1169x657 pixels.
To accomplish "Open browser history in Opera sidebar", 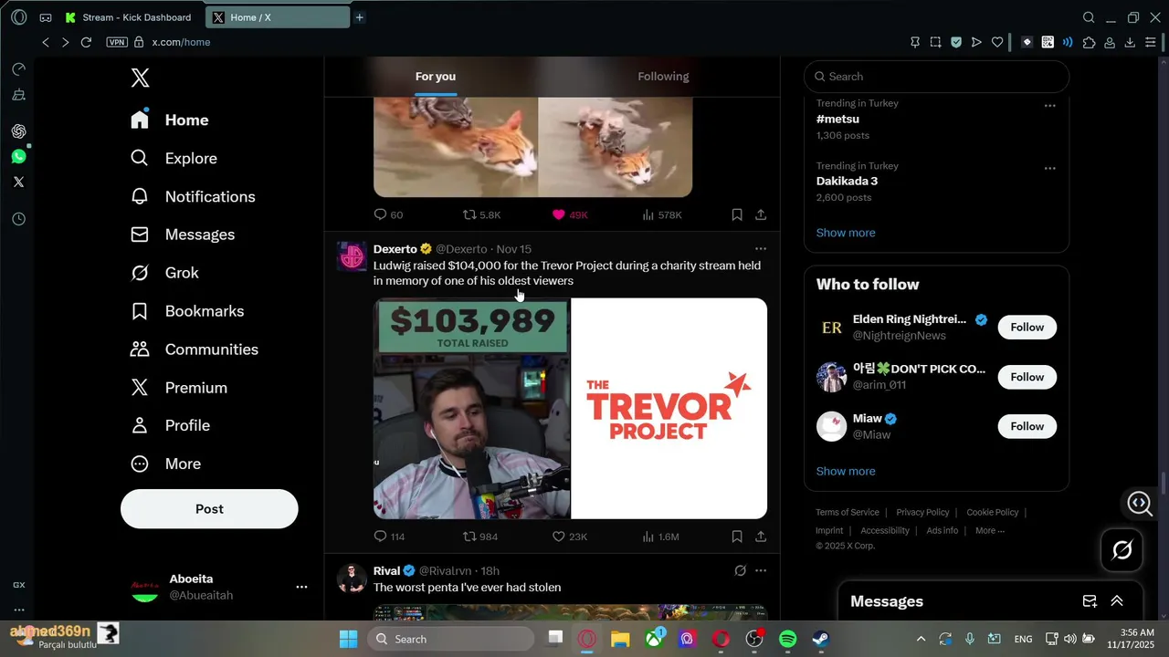I will (18, 219).
